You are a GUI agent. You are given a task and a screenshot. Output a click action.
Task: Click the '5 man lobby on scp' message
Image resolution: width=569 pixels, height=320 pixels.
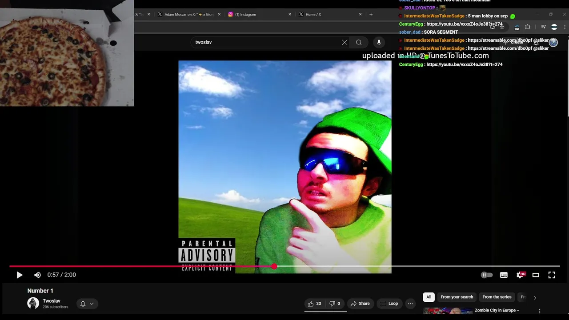(x=488, y=16)
